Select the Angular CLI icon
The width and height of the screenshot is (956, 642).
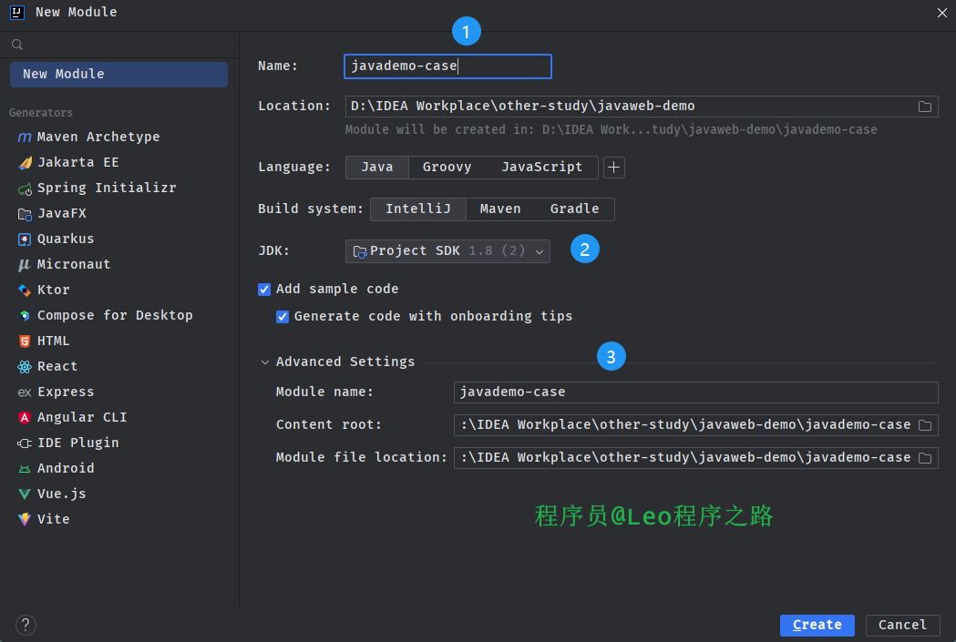24,418
